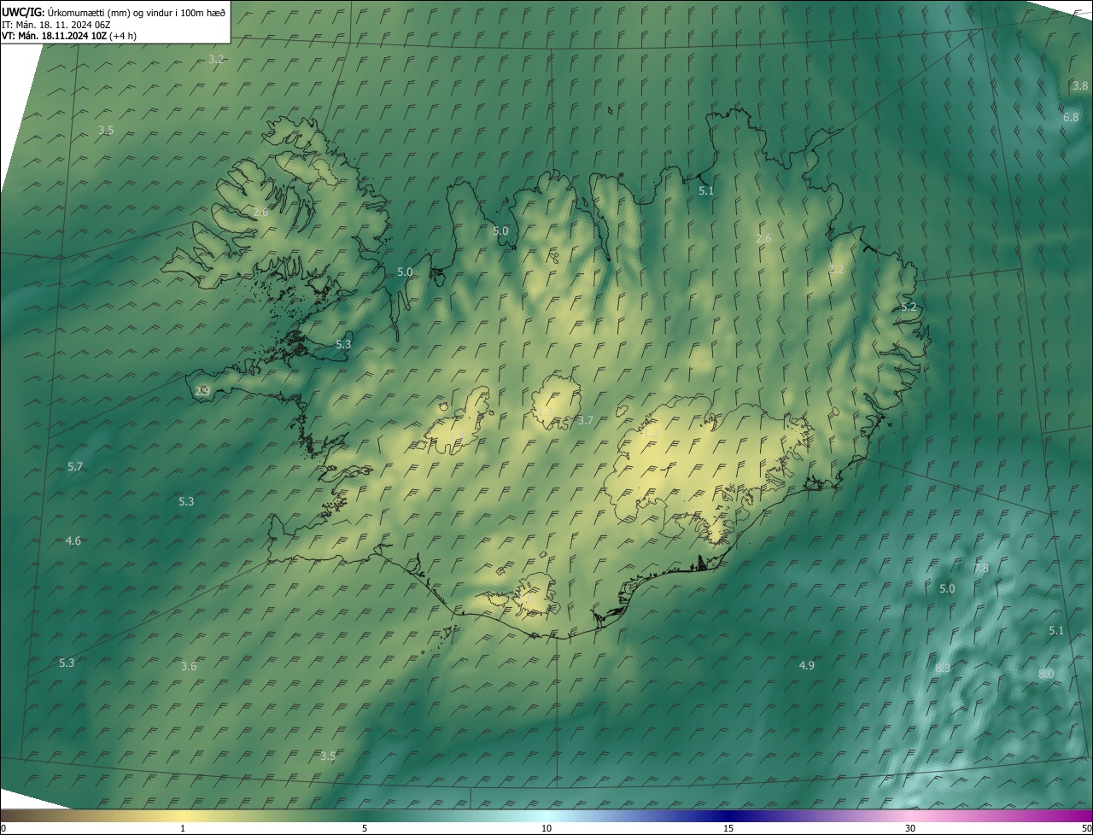1093x835 pixels.
Task: Click the 3.7 precipitation value
Action: pos(585,420)
